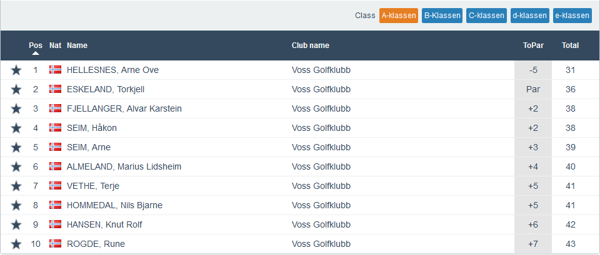Open the e-klassen leaderboard
Screen dimensions: 600x255
pyautogui.click(x=572, y=16)
